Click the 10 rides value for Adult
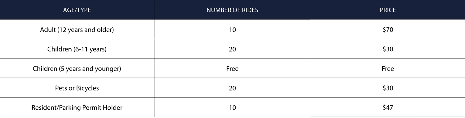 (232, 30)
